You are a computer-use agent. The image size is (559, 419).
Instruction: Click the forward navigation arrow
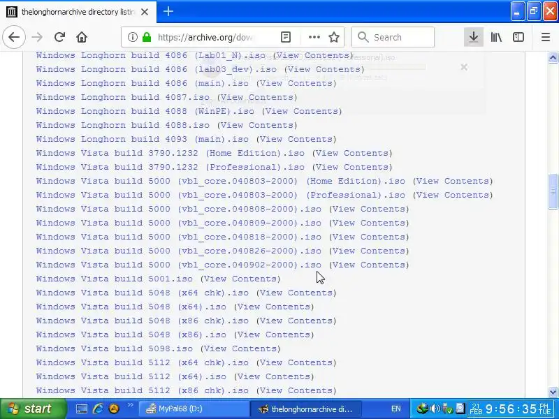37,37
